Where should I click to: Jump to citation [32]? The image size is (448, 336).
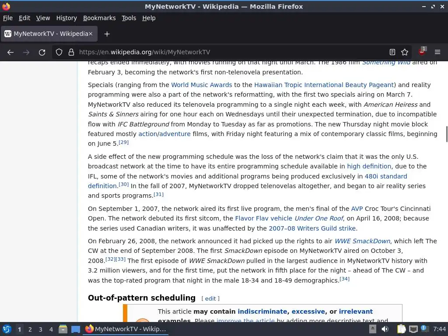[x=111, y=259]
